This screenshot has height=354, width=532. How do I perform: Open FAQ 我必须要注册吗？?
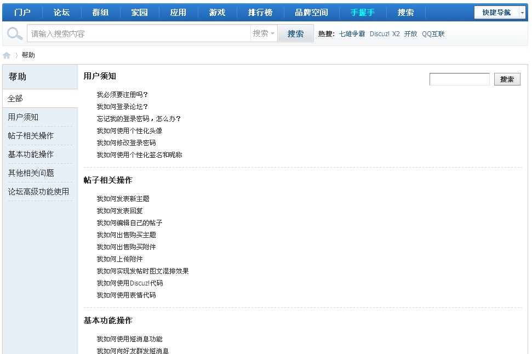tap(122, 95)
